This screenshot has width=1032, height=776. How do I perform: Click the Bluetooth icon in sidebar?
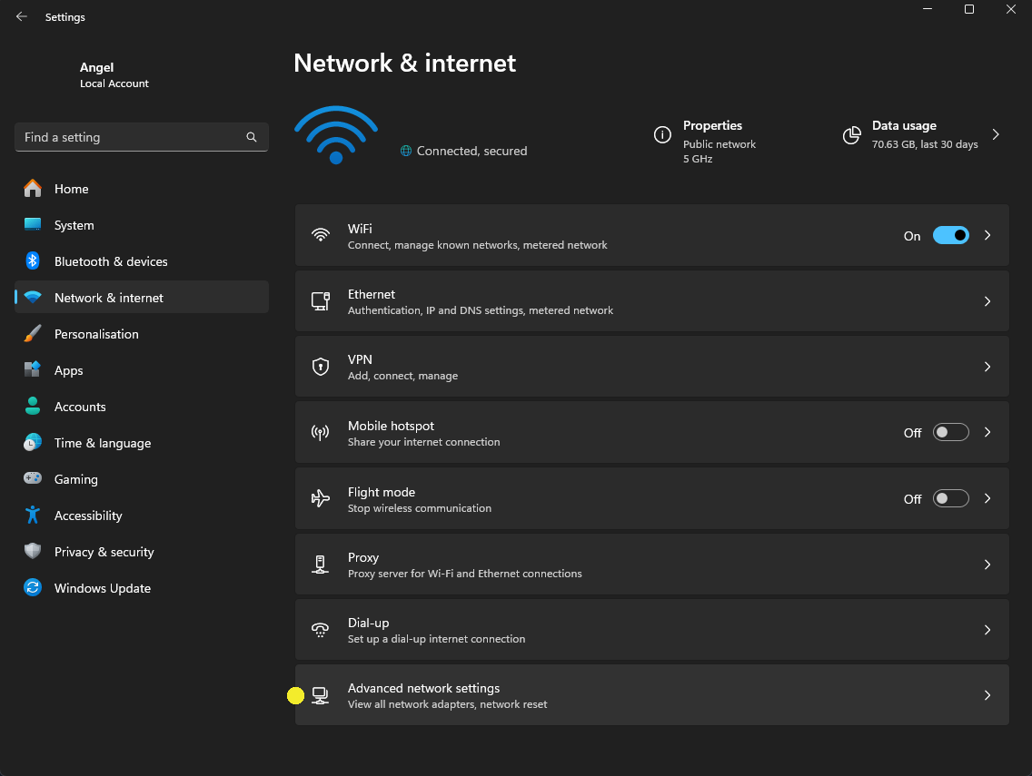(33, 261)
